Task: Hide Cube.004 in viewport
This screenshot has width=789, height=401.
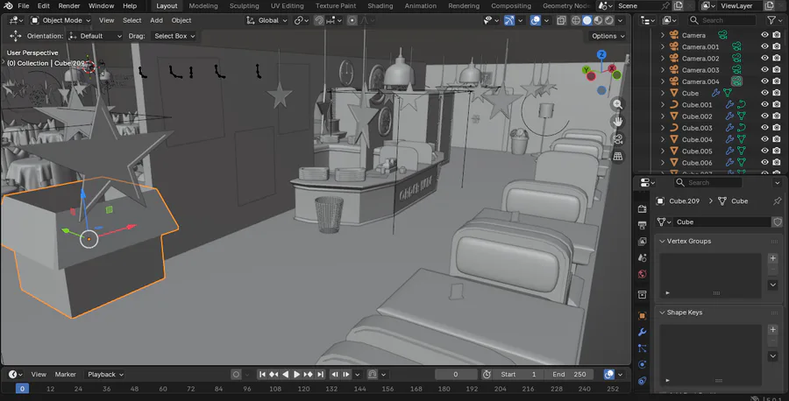Action: (764, 139)
